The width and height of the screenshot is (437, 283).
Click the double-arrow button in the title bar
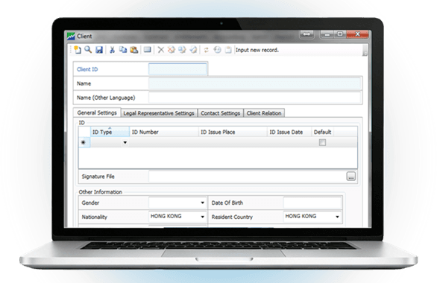pos(306,34)
